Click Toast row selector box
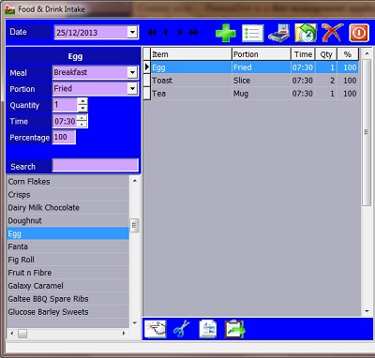 147,81
